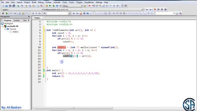Click the Build and run icon
Viewport: 197px width, 111px height.
click(54, 6)
